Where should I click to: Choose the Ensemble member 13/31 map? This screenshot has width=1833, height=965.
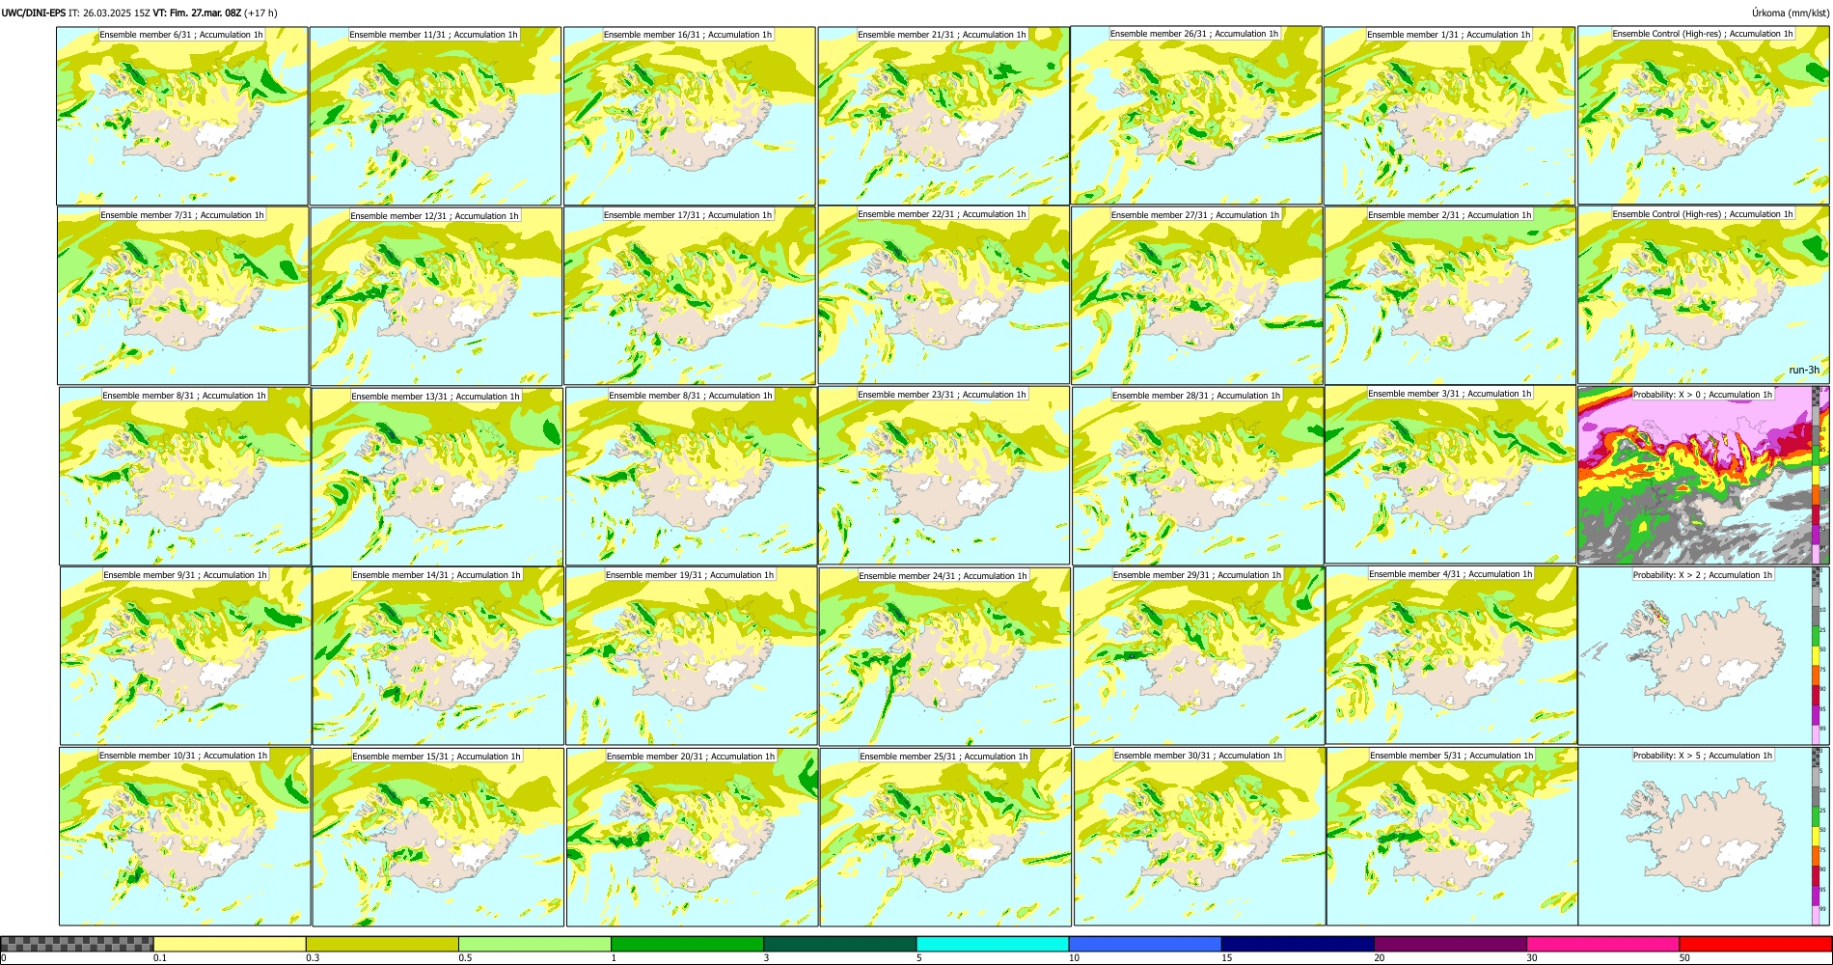click(437, 477)
